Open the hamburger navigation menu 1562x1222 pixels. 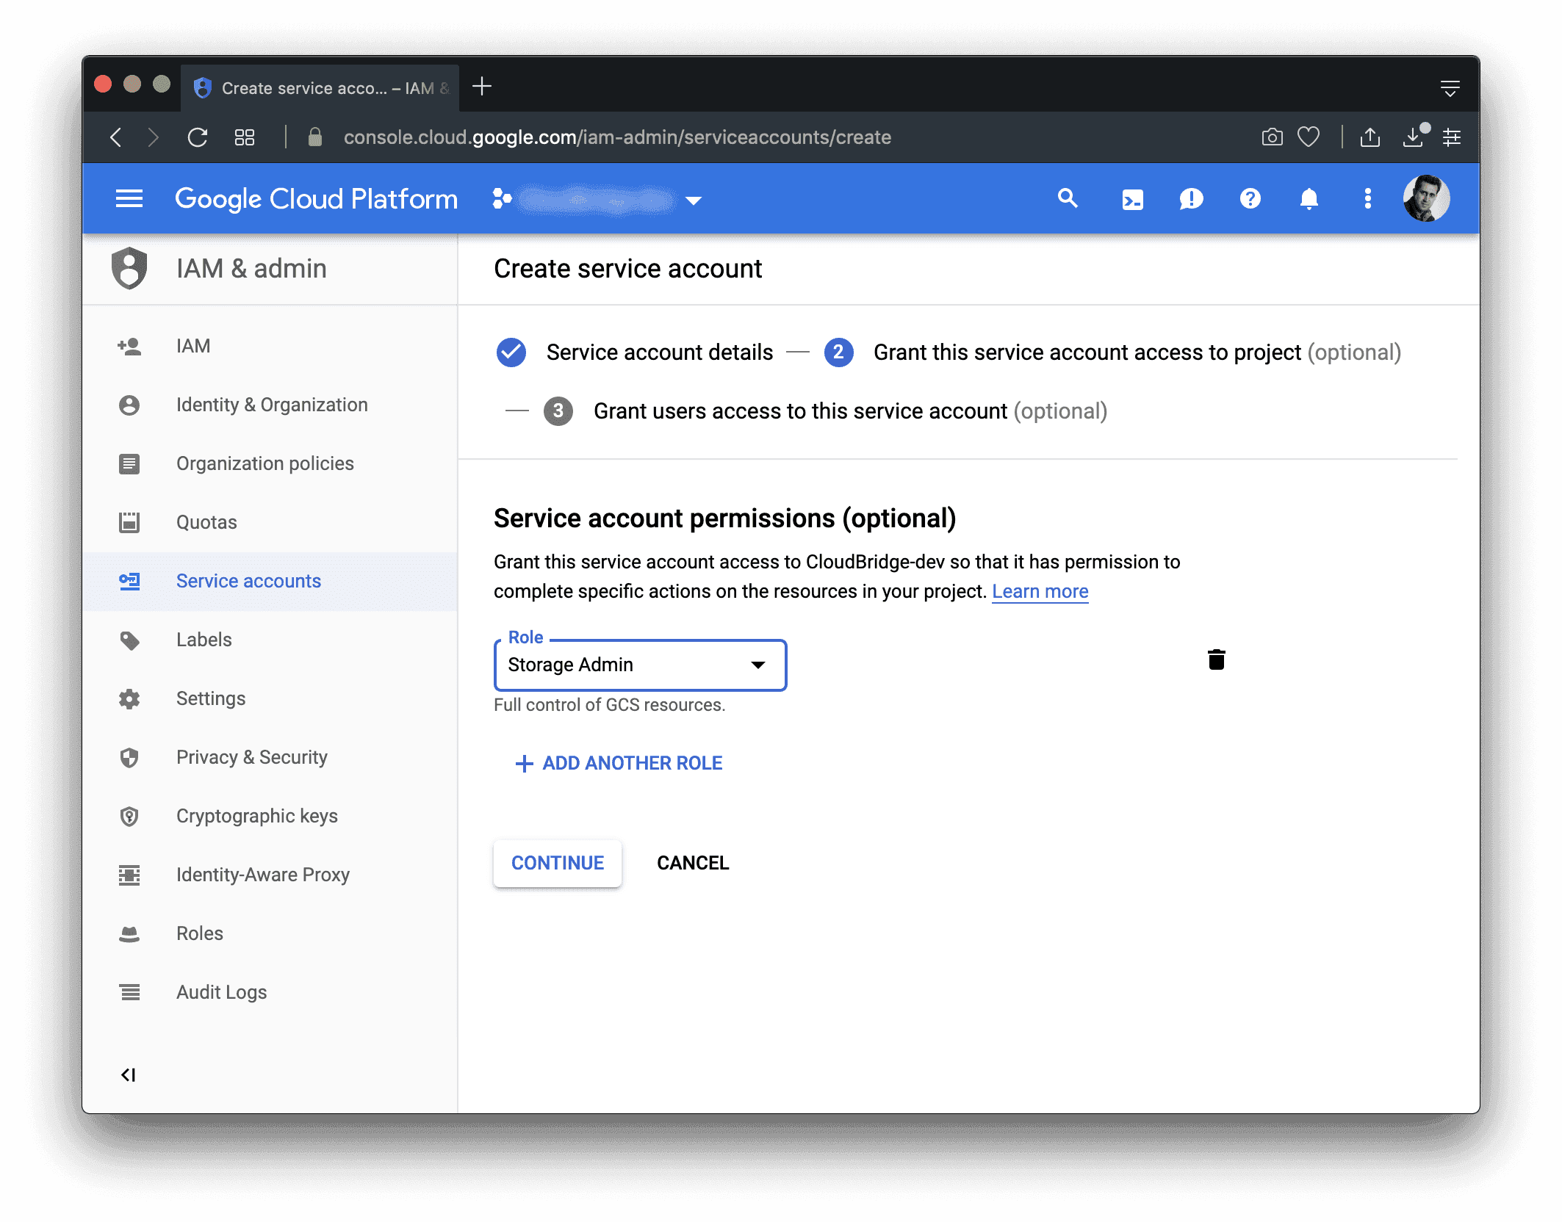(129, 198)
